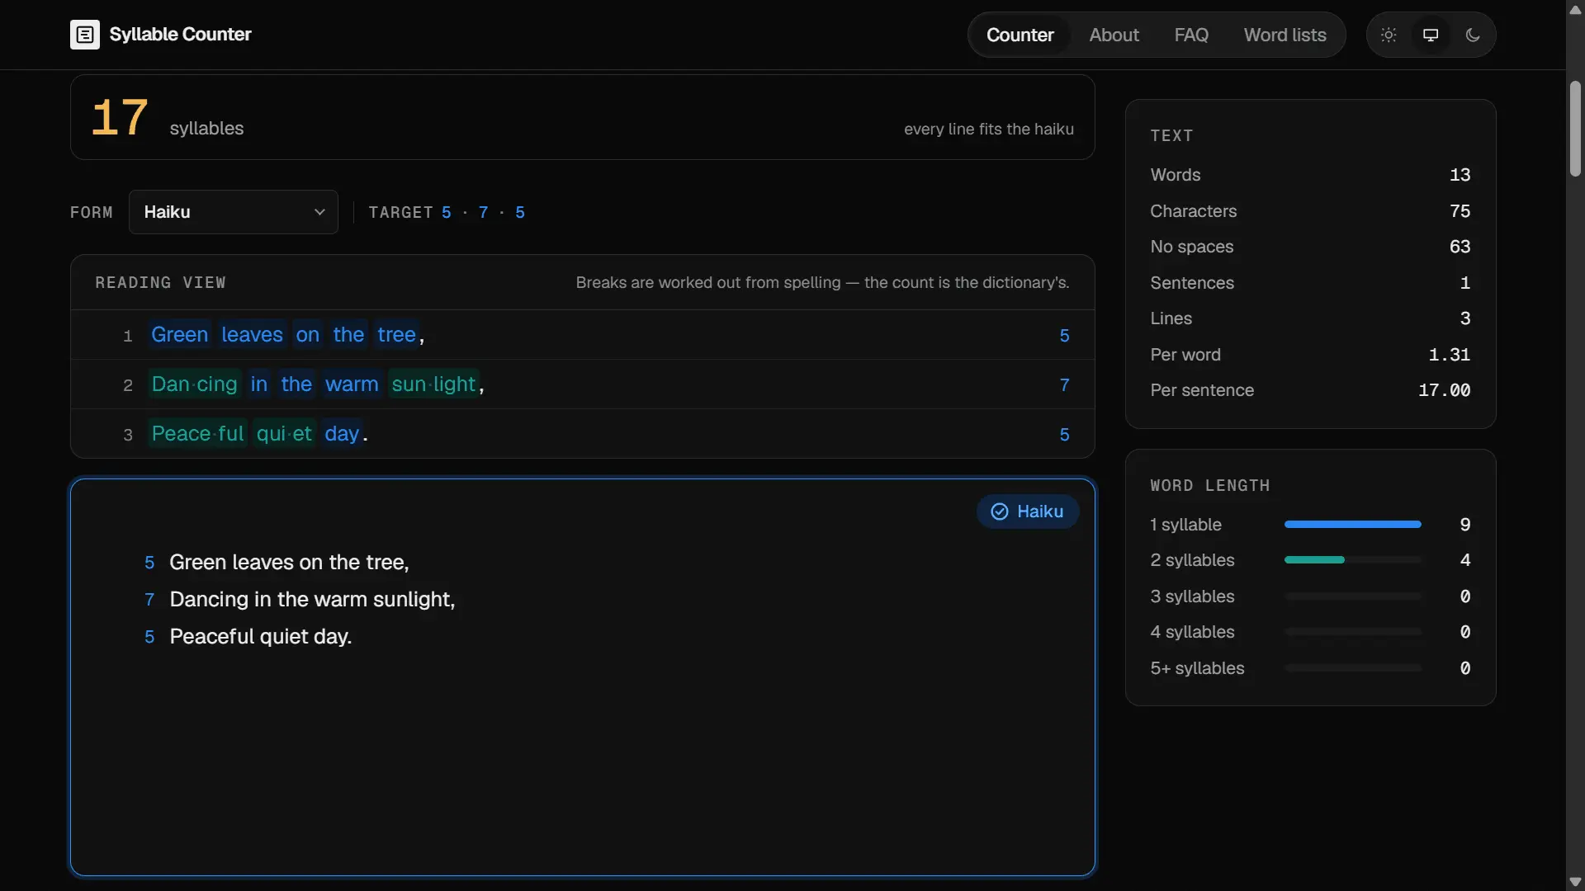Click the 'Peaceful quiet day.' line in editor
The width and height of the screenshot is (1585, 891).
click(x=260, y=637)
